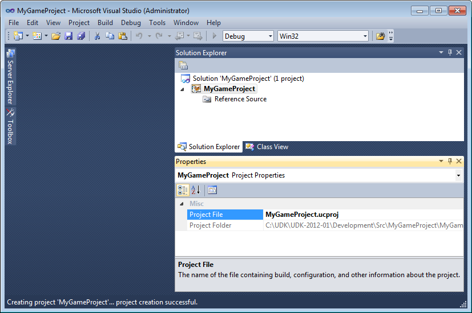Image resolution: width=472 pixels, height=313 pixels.
Task: Pin the Properties panel
Action: [x=450, y=162]
